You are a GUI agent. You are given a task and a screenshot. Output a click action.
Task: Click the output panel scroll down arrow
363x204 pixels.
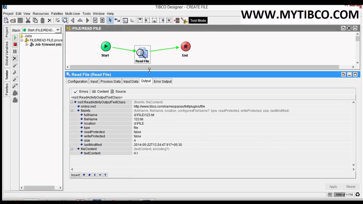(353, 165)
